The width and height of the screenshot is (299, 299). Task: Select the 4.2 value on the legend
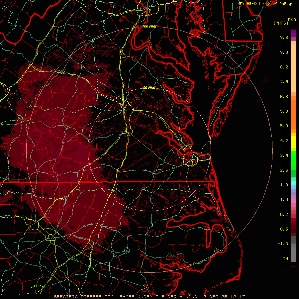click(284, 141)
